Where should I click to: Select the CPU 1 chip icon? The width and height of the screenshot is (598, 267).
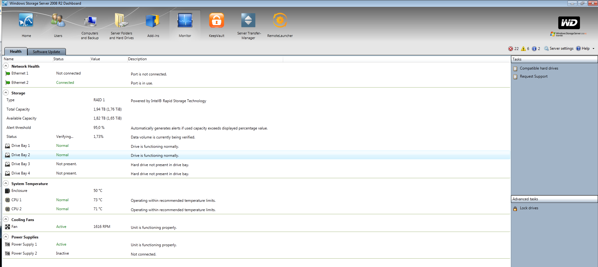click(7, 200)
